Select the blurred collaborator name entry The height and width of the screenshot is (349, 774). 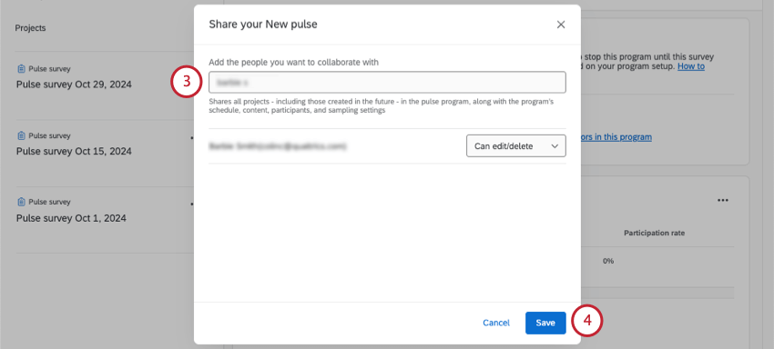[278, 146]
